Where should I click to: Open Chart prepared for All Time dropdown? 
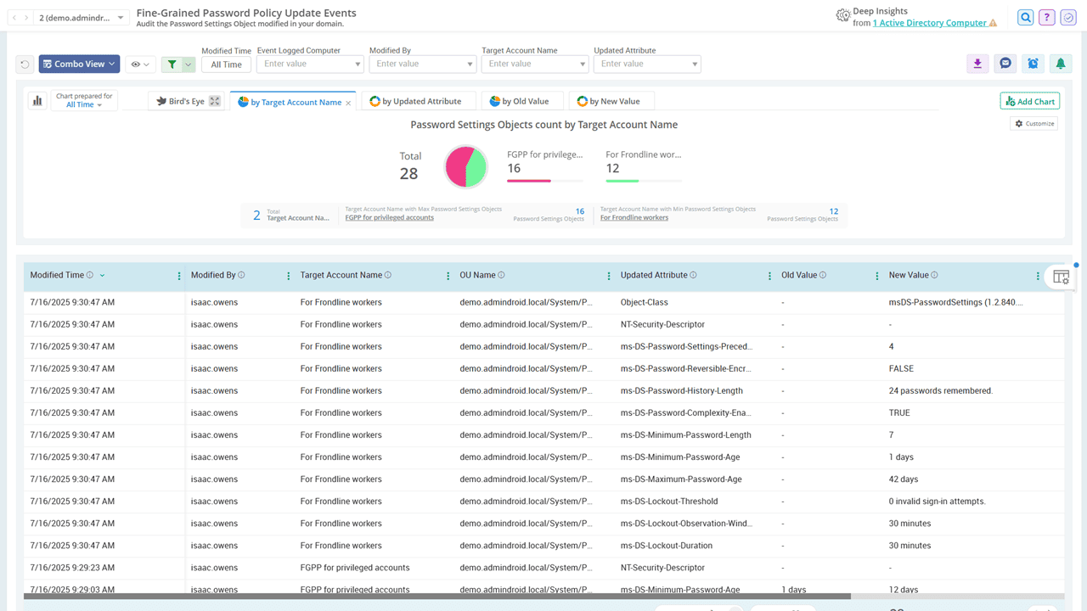click(84, 101)
